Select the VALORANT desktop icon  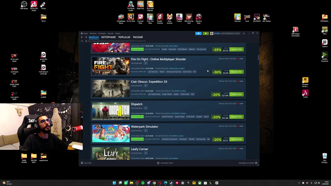[x=257, y=18]
